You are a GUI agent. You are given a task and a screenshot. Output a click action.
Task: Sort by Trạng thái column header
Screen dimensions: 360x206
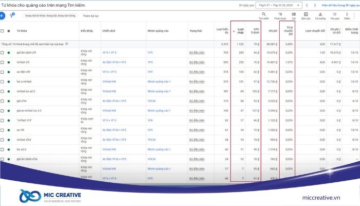tap(195, 31)
